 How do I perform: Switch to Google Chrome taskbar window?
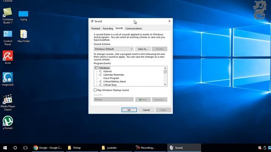48,148
